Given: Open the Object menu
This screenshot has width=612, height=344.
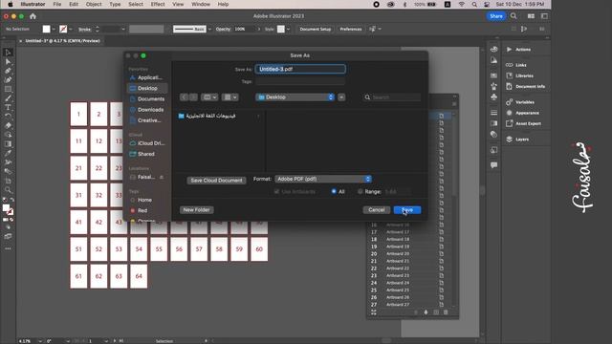Looking at the screenshot, I should tap(94, 4).
